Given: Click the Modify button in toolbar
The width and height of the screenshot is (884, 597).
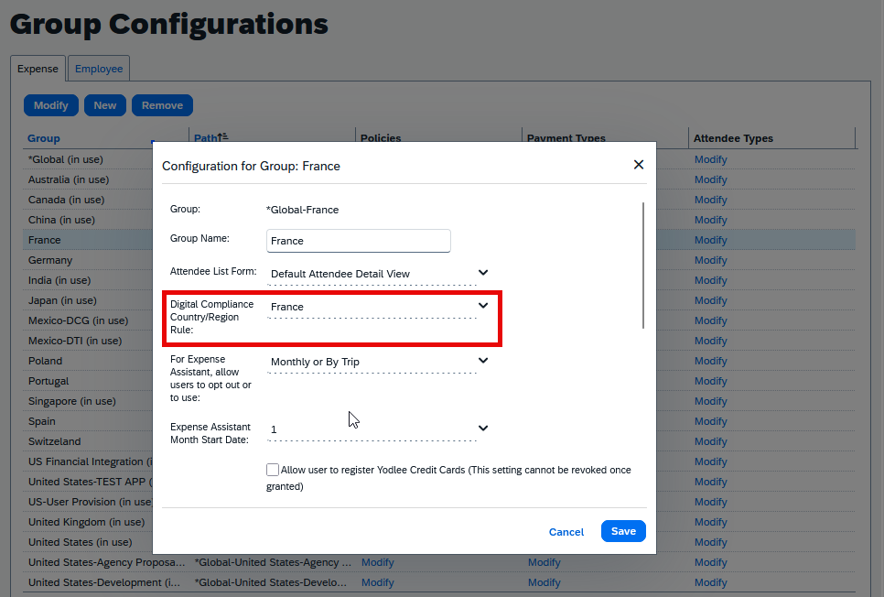Looking at the screenshot, I should click(50, 105).
